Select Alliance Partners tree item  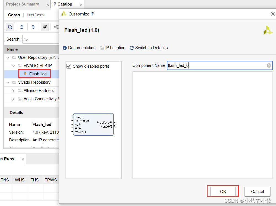click(39, 91)
